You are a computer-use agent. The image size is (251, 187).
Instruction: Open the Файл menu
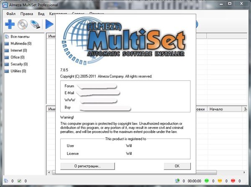(11, 14)
